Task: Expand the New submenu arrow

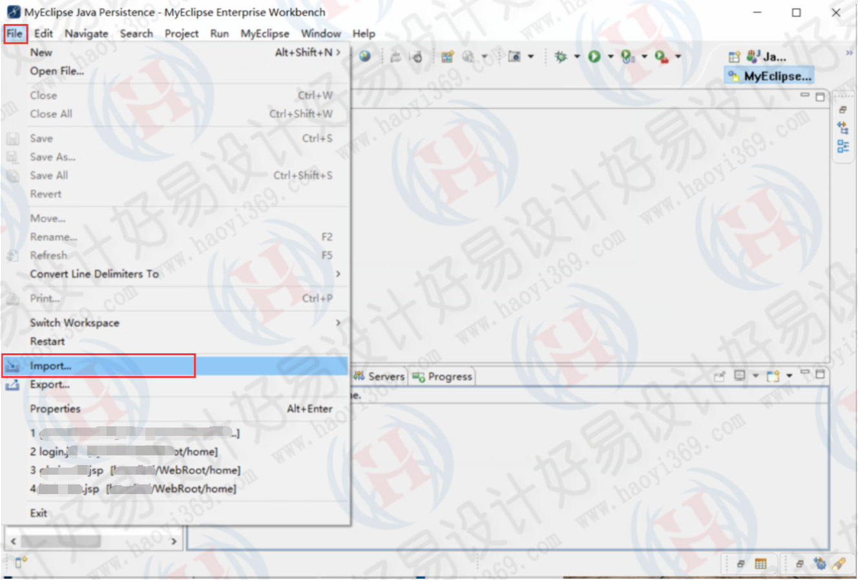Action: coord(338,52)
